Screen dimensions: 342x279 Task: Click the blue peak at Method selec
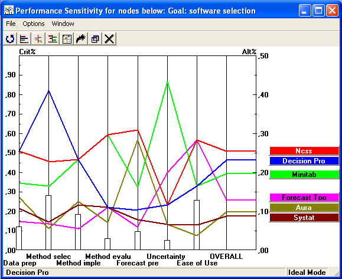pyautogui.click(x=48, y=91)
